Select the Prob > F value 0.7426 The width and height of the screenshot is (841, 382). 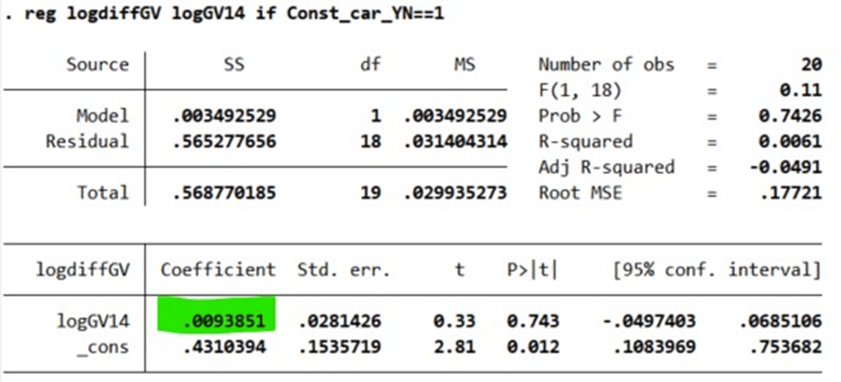(x=797, y=116)
